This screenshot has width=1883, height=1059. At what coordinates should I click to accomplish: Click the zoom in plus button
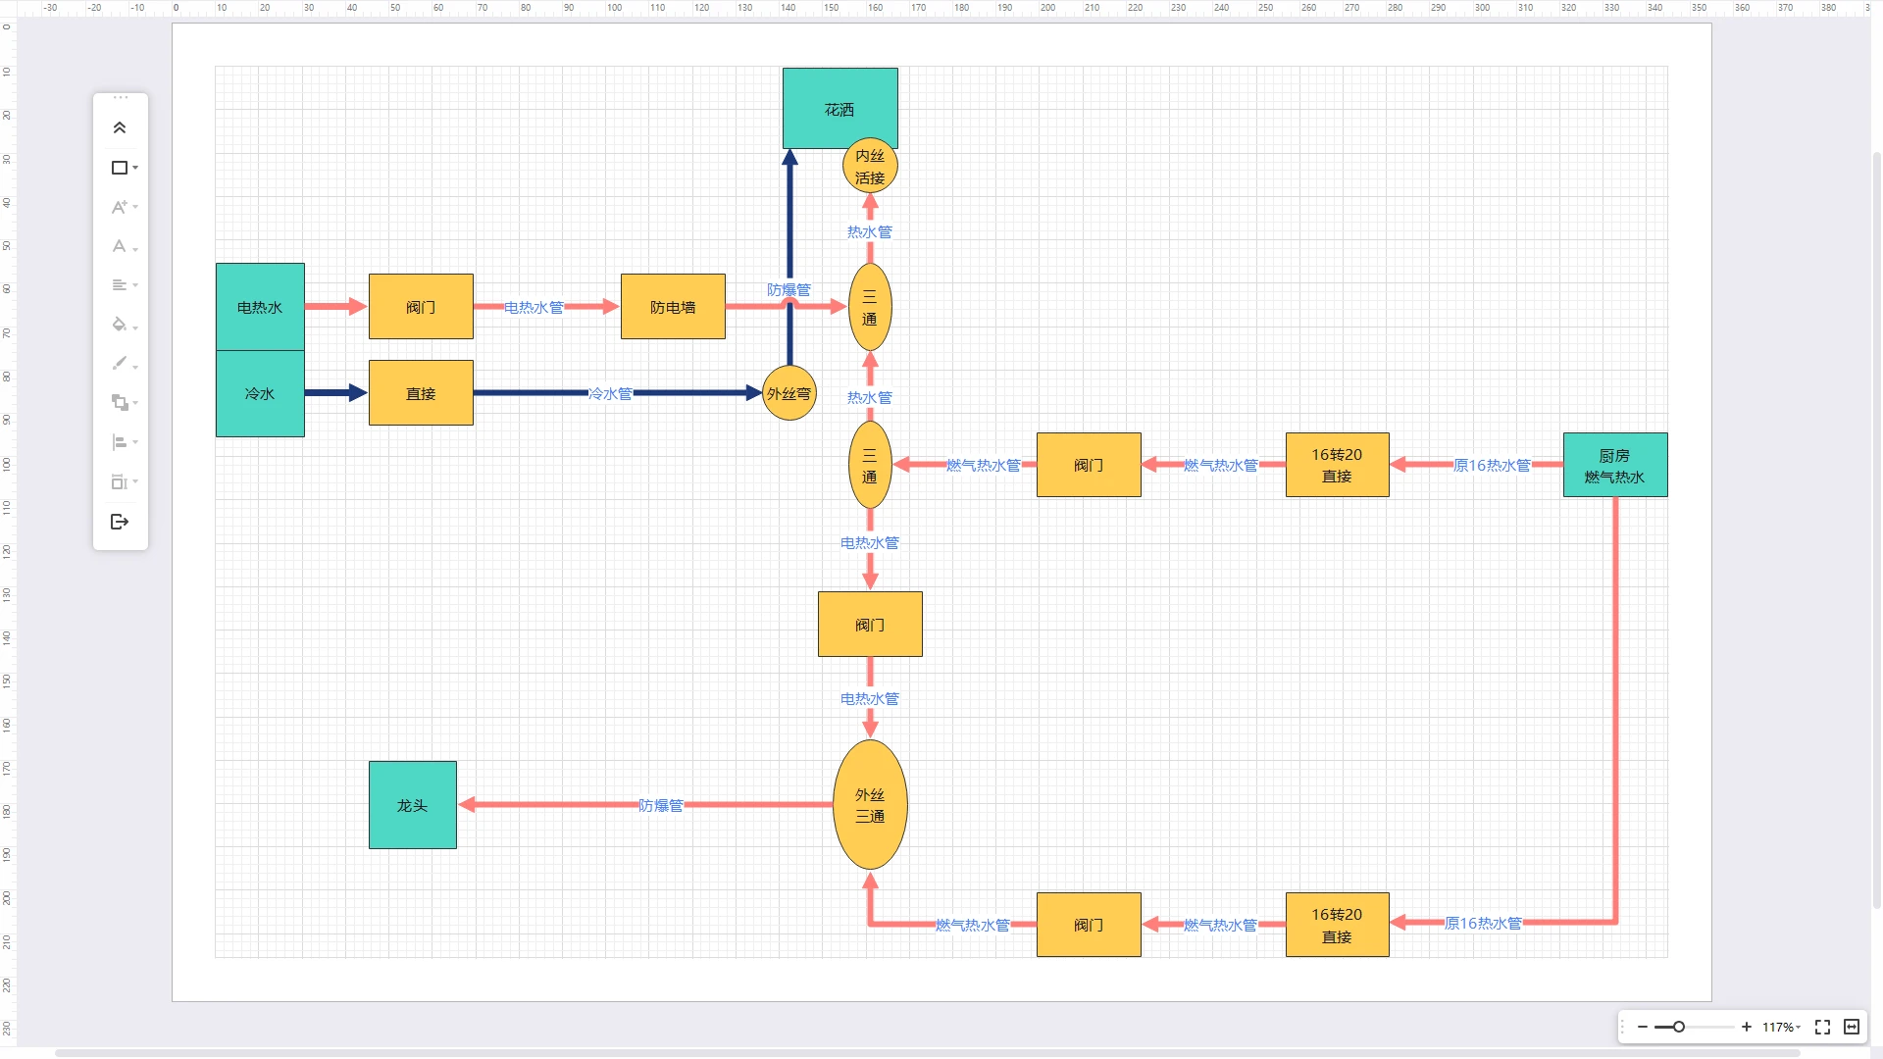click(x=1747, y=1027)
